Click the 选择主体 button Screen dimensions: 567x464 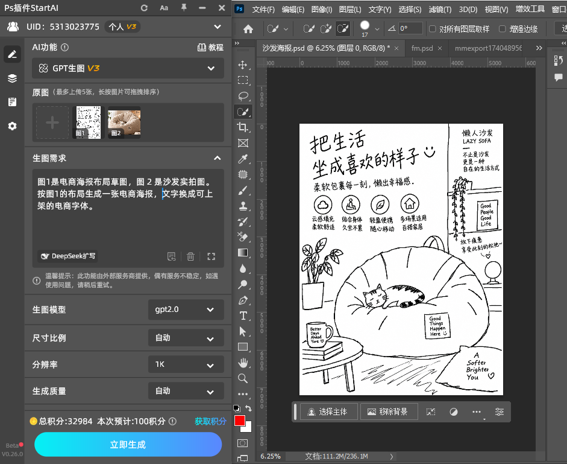point(329,412)
